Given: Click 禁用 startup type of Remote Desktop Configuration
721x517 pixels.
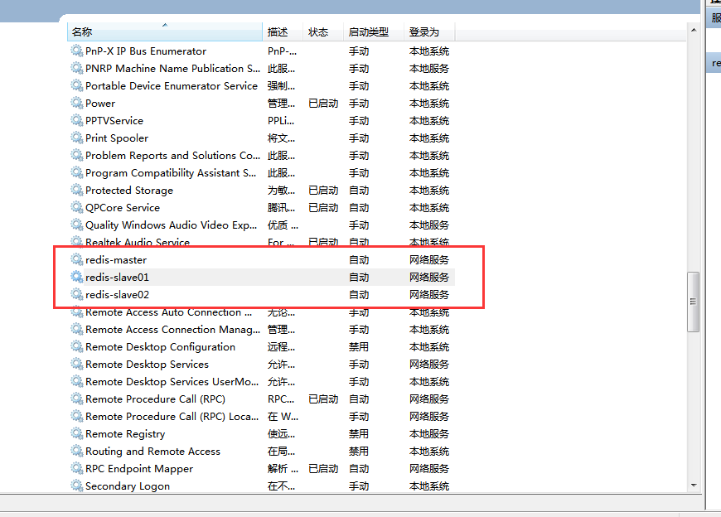Looking at the screenshot, I should pos(359,346).
